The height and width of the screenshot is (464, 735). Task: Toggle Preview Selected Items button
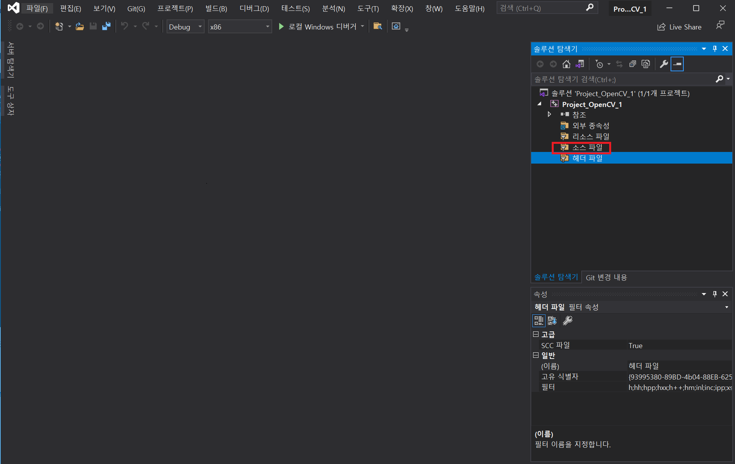pos(677,64)
